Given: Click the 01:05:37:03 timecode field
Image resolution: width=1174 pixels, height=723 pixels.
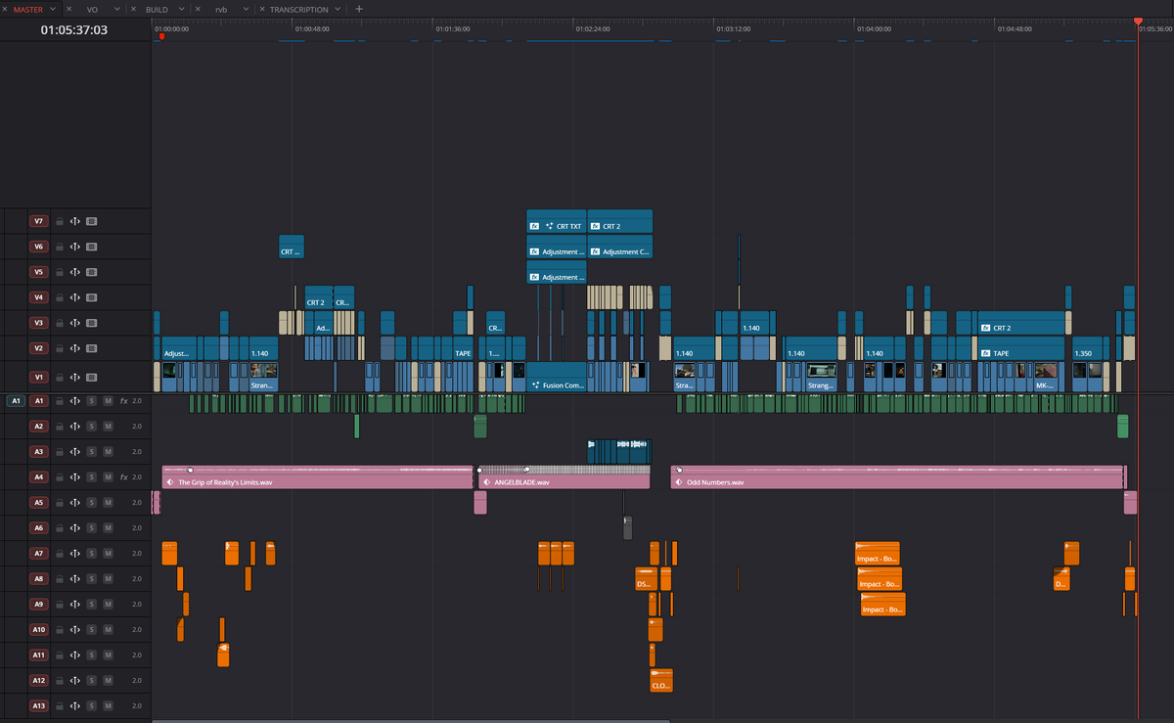Looking at the screenshot, I should coord(74,29).
